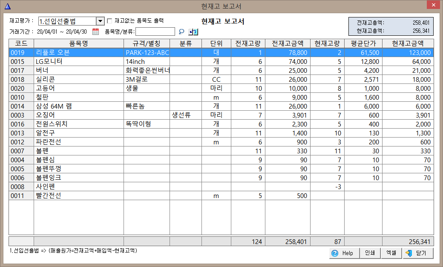Click the 단위 column header
443x267 pixels.
coord(216,43)
